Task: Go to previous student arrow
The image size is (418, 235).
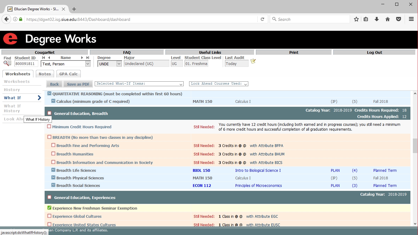Action: click(x=49, y=58)
